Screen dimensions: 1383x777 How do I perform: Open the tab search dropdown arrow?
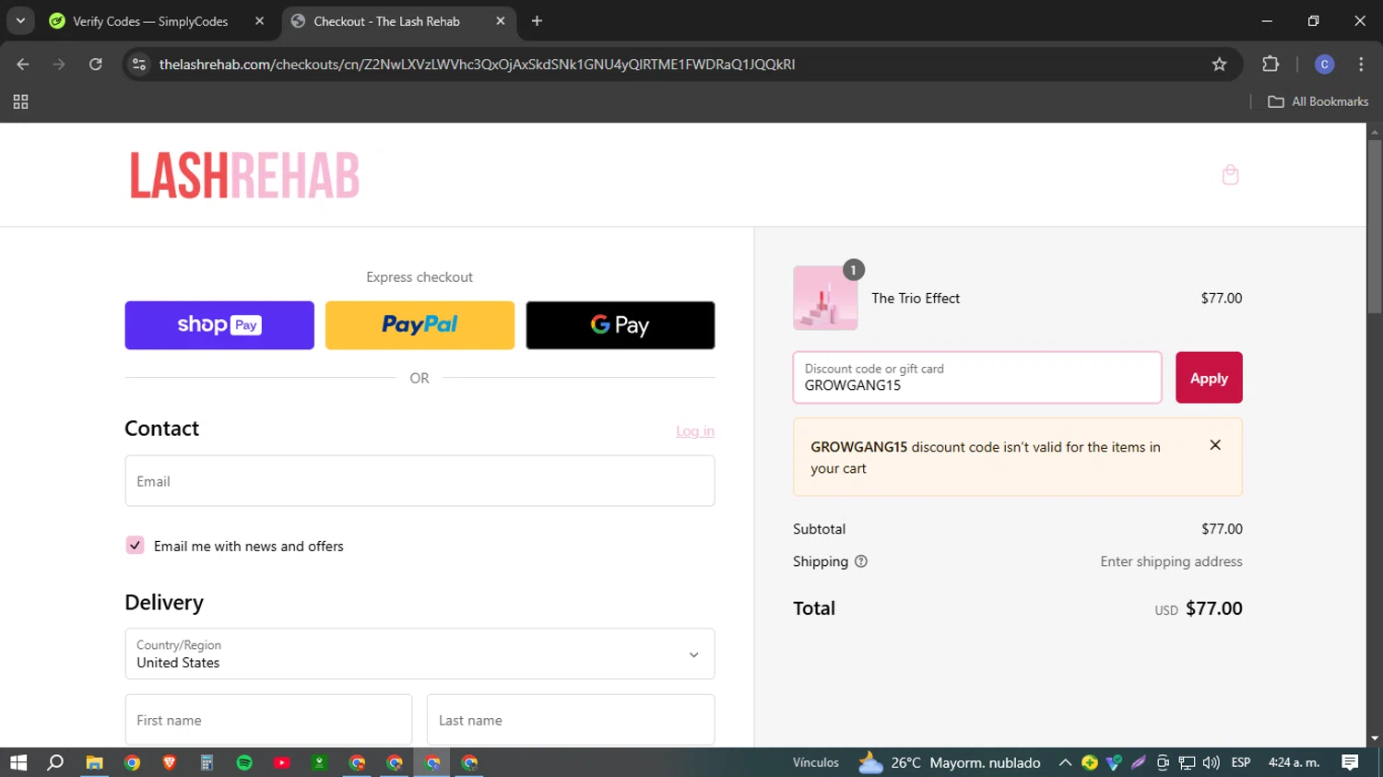point(20,20)
